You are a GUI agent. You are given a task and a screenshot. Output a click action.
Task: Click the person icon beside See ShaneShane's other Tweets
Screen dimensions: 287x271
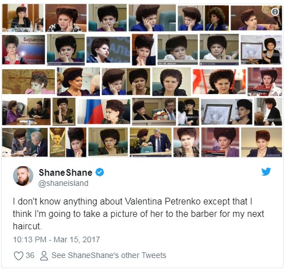click(44, 256)
